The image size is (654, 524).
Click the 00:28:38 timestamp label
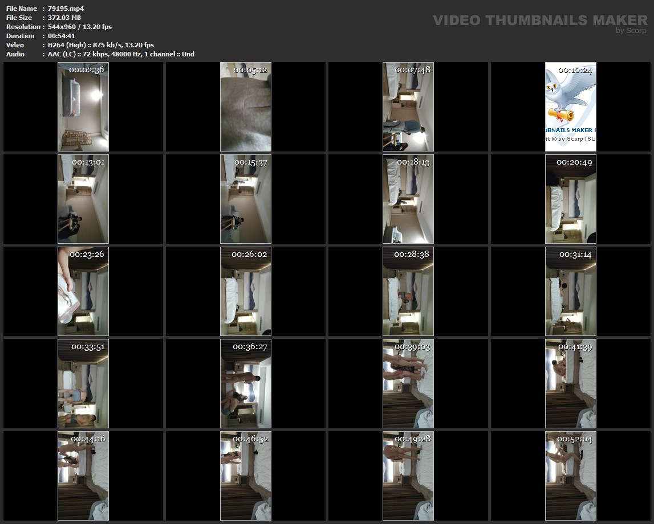(x=412, y=254)
